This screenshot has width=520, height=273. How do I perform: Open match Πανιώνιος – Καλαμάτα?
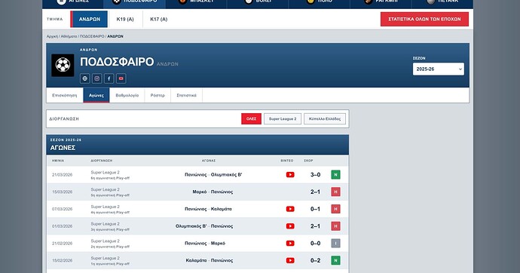(208, 209)
